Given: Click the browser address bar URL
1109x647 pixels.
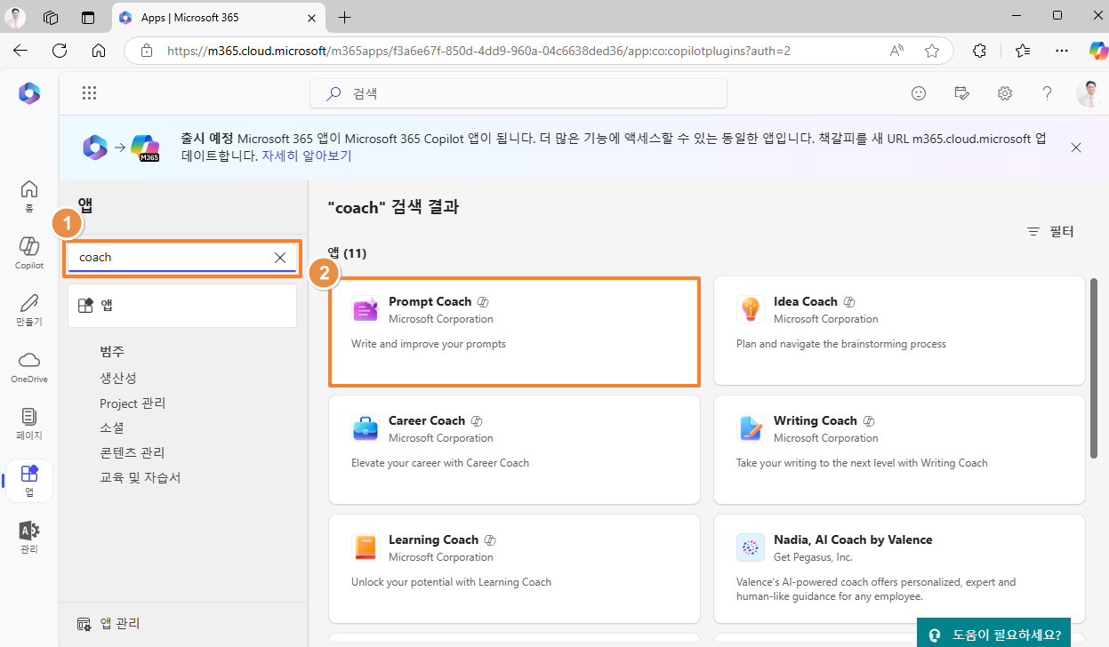Looking at the screenshot, I should click(x=479, y=51).
